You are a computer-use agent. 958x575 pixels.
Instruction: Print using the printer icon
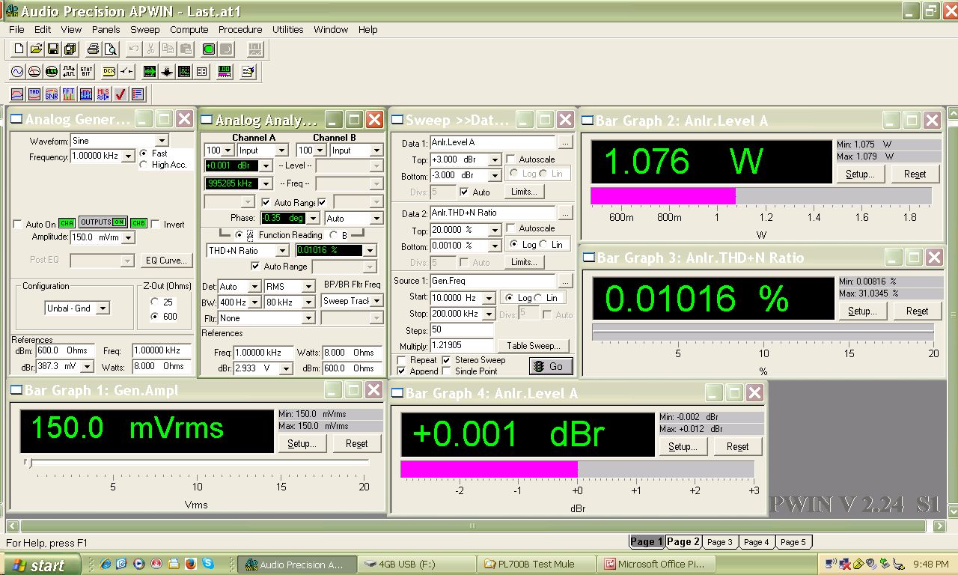tap(94, 49)
